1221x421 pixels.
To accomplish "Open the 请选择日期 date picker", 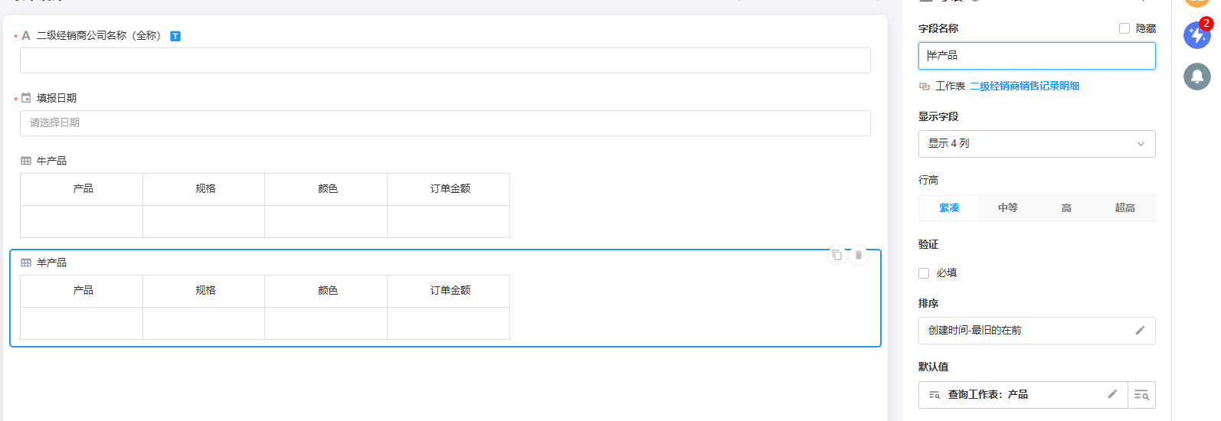I will (445, 123).
